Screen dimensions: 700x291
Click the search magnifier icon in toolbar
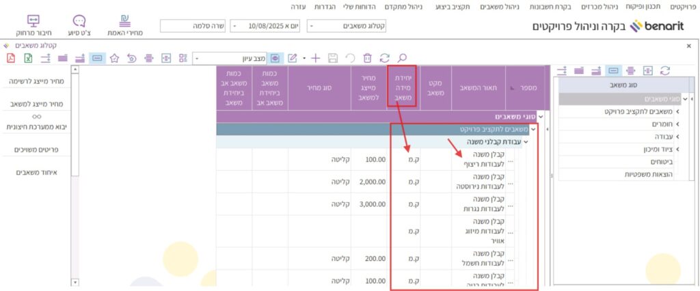[x=402, y=58]
